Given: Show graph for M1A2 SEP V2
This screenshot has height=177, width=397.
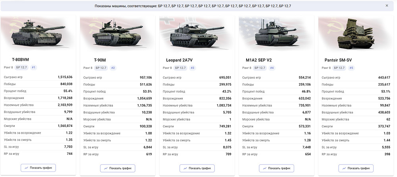Looking at the screenshot, I should click(x=276, y=168).
